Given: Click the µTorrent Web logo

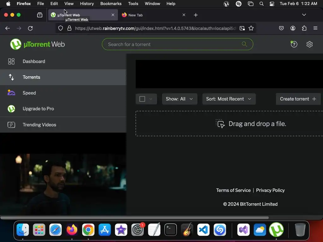Looking at the screenshot, I should click(37, 44).
